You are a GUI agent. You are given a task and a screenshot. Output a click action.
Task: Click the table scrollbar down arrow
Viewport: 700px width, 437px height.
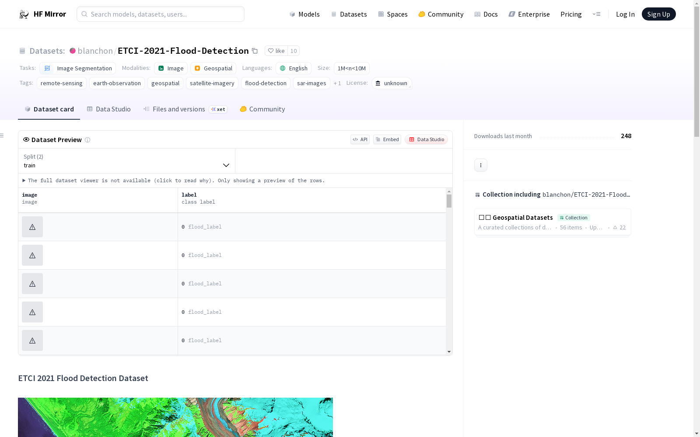pyautogui.click(x=449, y=352)
